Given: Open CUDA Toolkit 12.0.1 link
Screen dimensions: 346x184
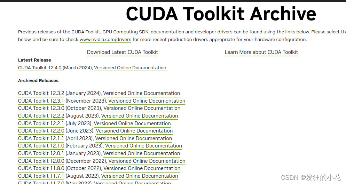Looking at the screenshot, I should [41, 153].
